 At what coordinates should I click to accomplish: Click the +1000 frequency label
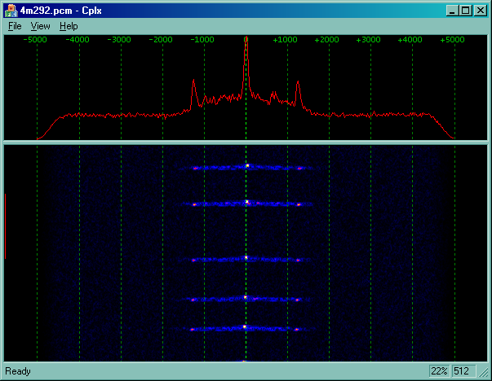(x=285, y=40)
